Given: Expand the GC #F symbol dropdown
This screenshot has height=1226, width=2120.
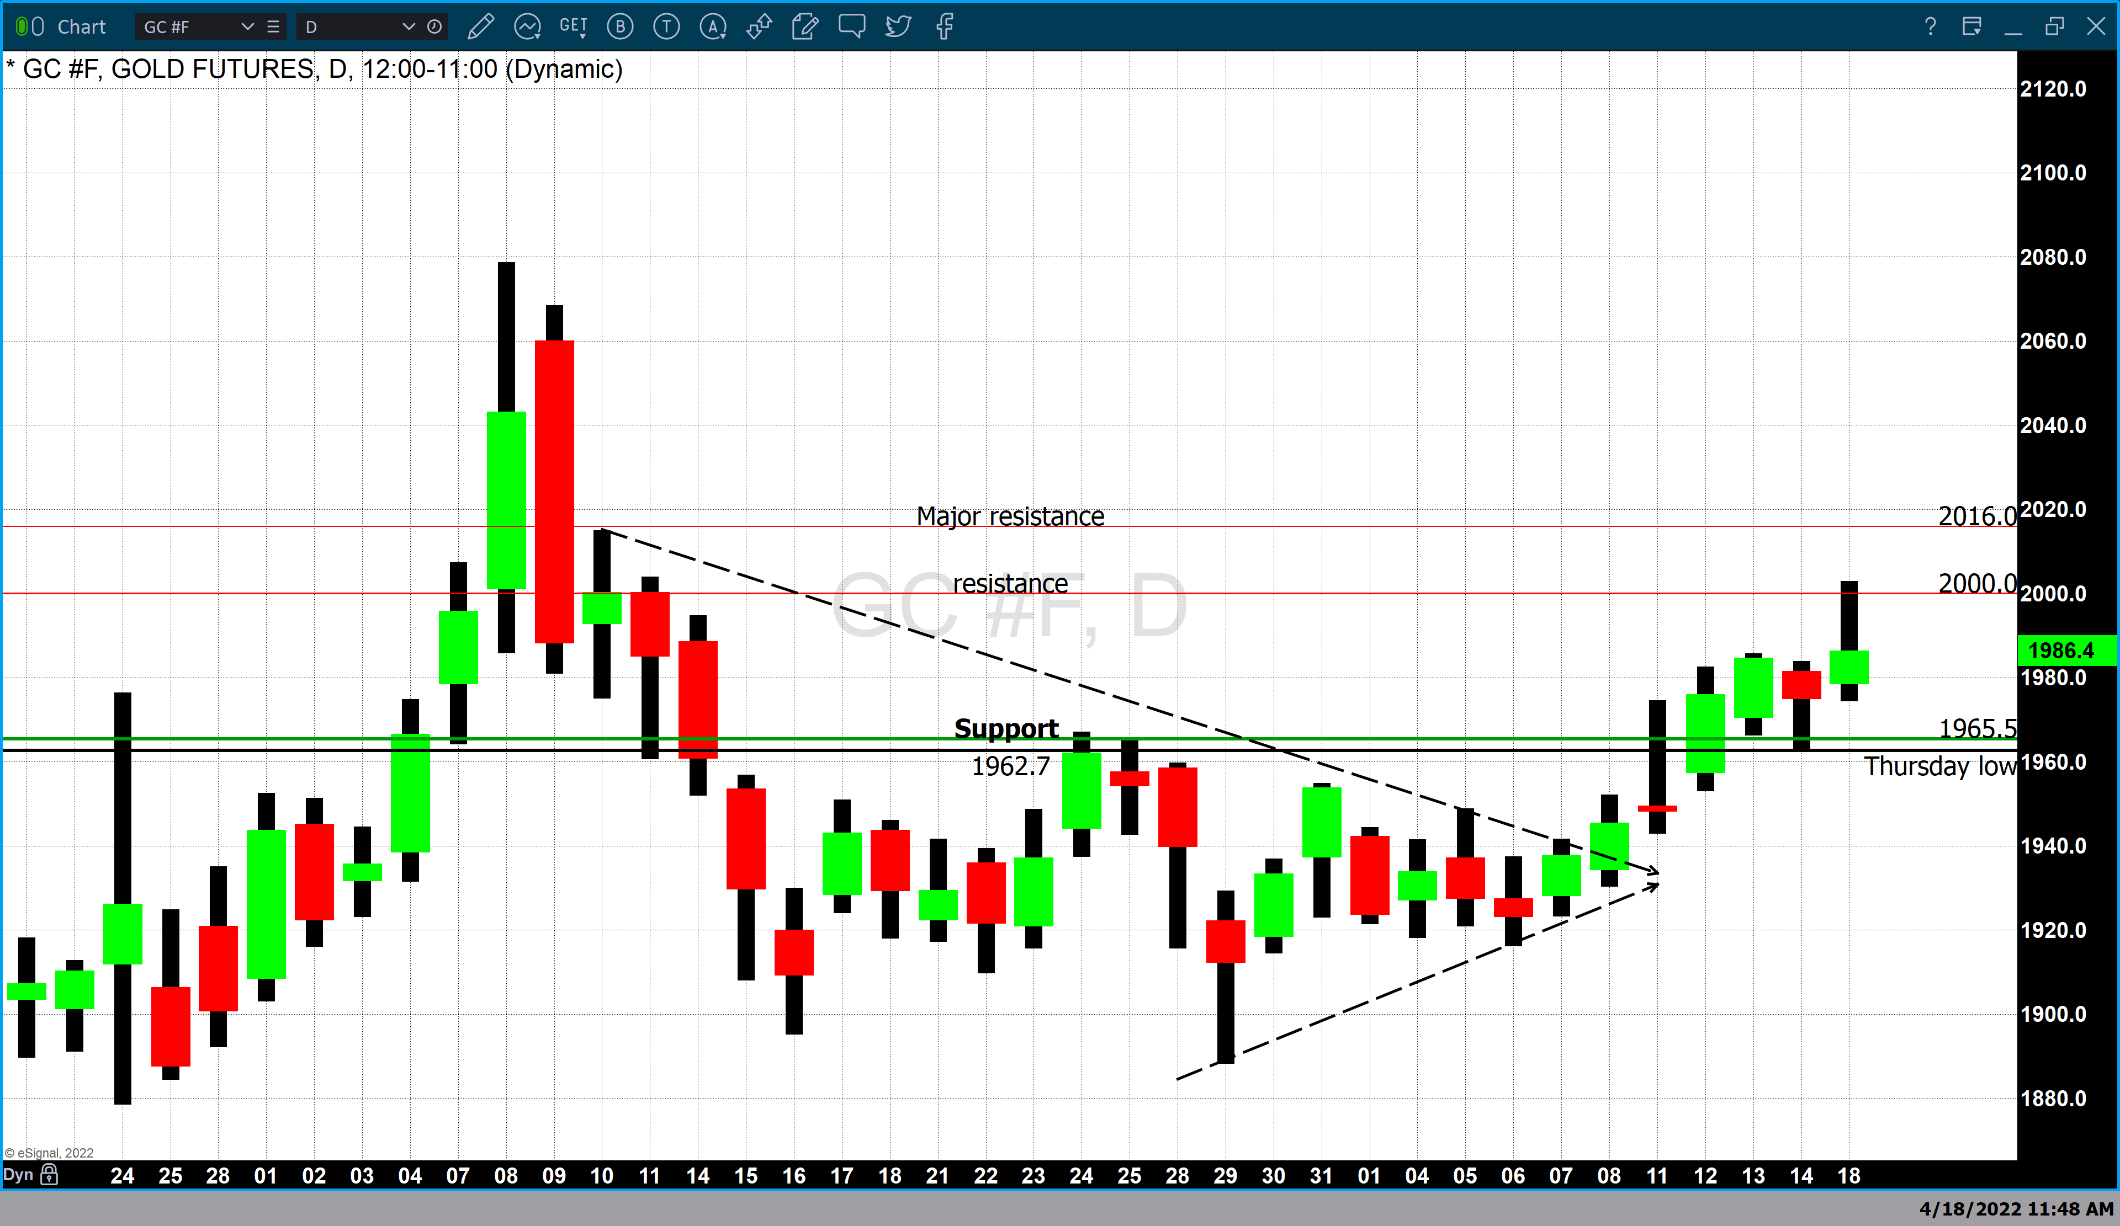Looking at the screenshot, I should (x=247, y=27).
